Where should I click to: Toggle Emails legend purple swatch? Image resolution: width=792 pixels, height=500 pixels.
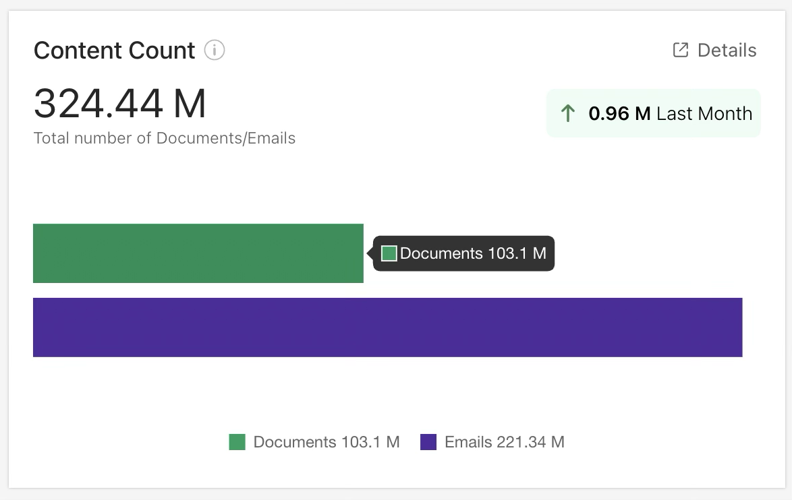point(428,442)
